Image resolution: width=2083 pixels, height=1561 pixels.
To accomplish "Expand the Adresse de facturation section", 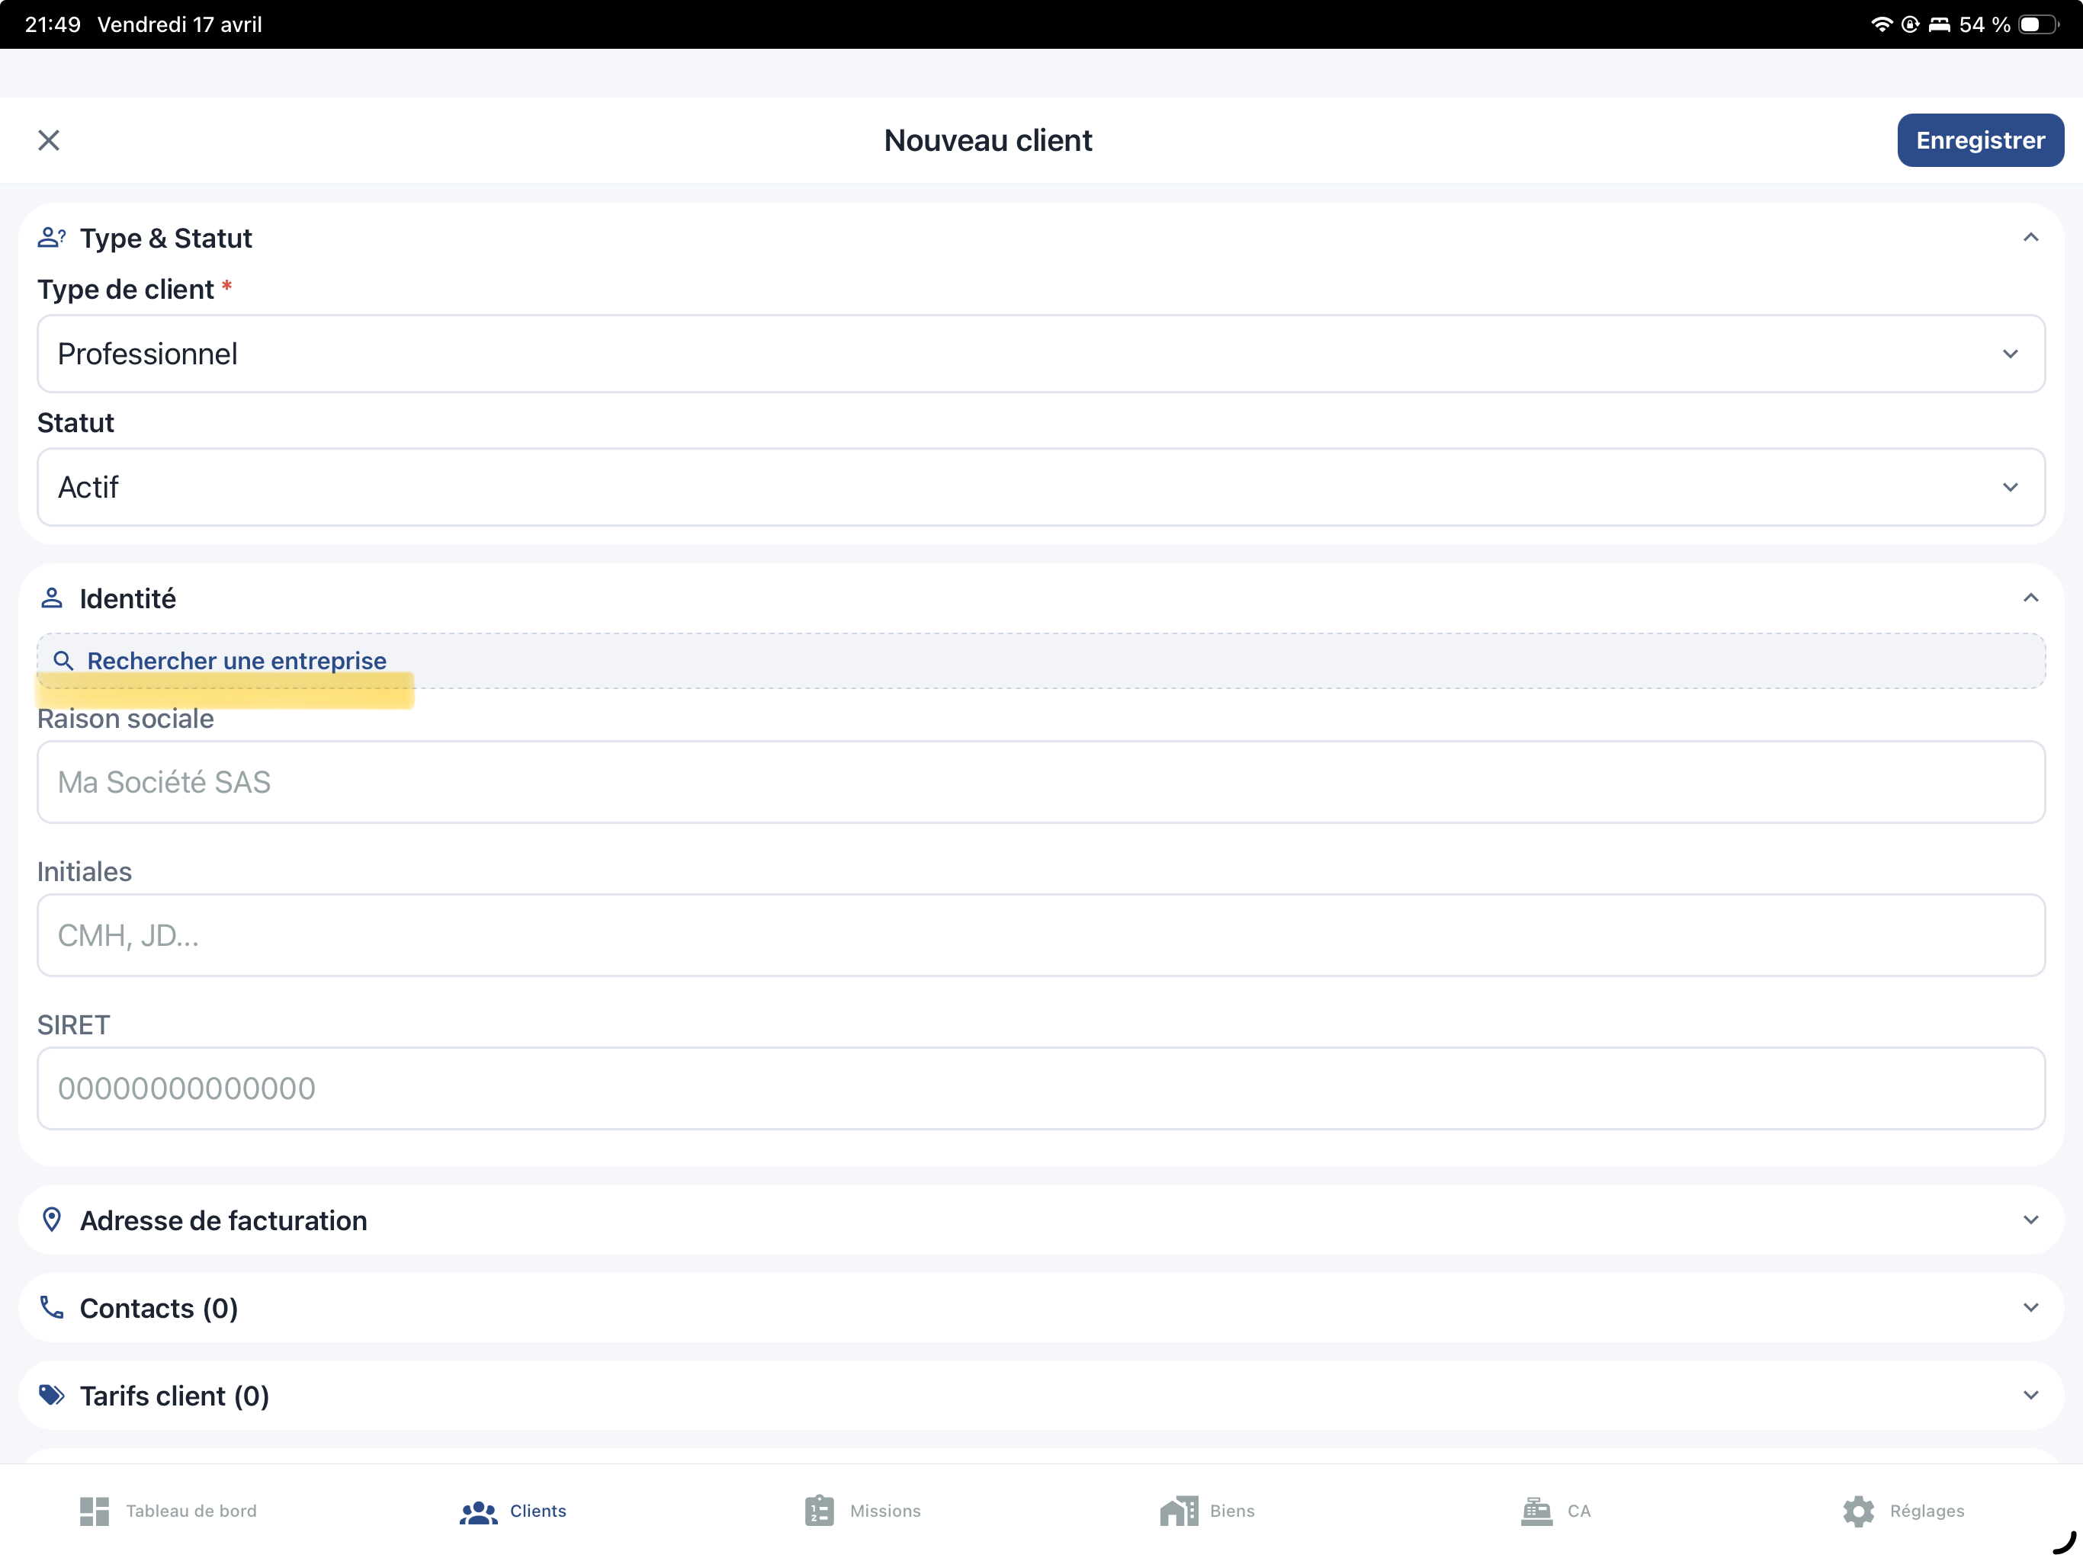I will (2030, 1220).
